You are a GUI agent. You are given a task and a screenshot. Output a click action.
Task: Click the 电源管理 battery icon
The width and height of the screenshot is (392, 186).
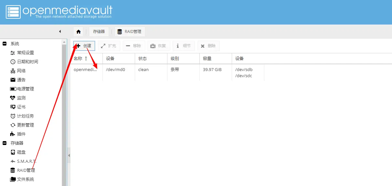click(13, 89)
